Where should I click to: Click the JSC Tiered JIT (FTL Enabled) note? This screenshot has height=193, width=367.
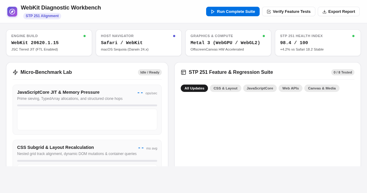click(35, 49)
